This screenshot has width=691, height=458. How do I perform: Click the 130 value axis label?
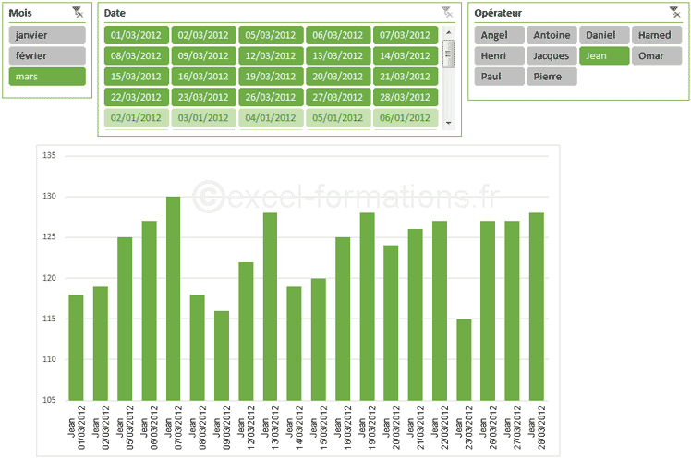(49, 196)
